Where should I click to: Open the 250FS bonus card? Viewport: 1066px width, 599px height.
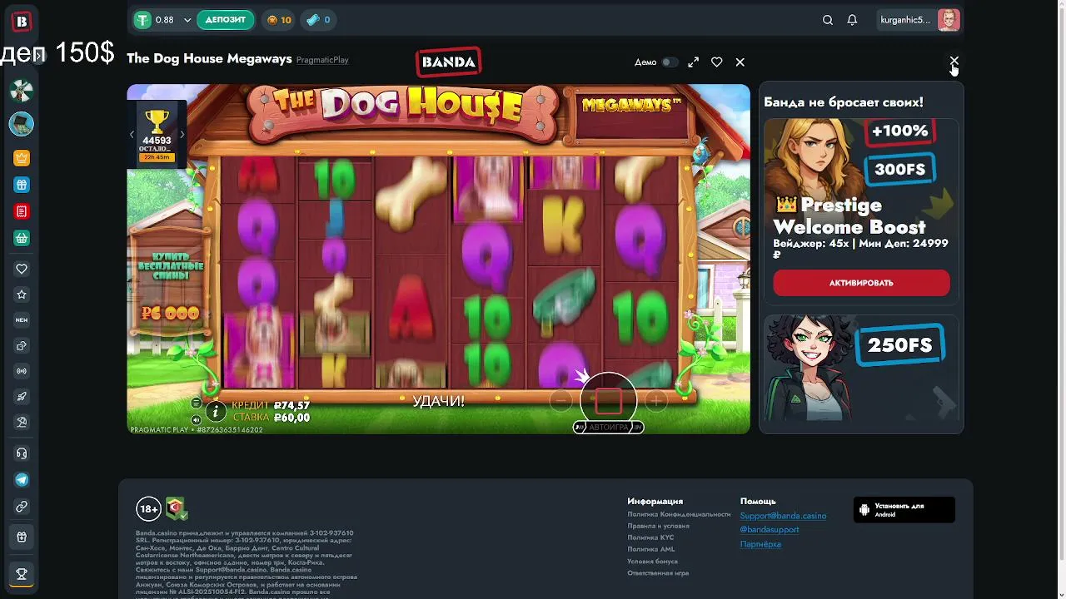coord(861,369)
